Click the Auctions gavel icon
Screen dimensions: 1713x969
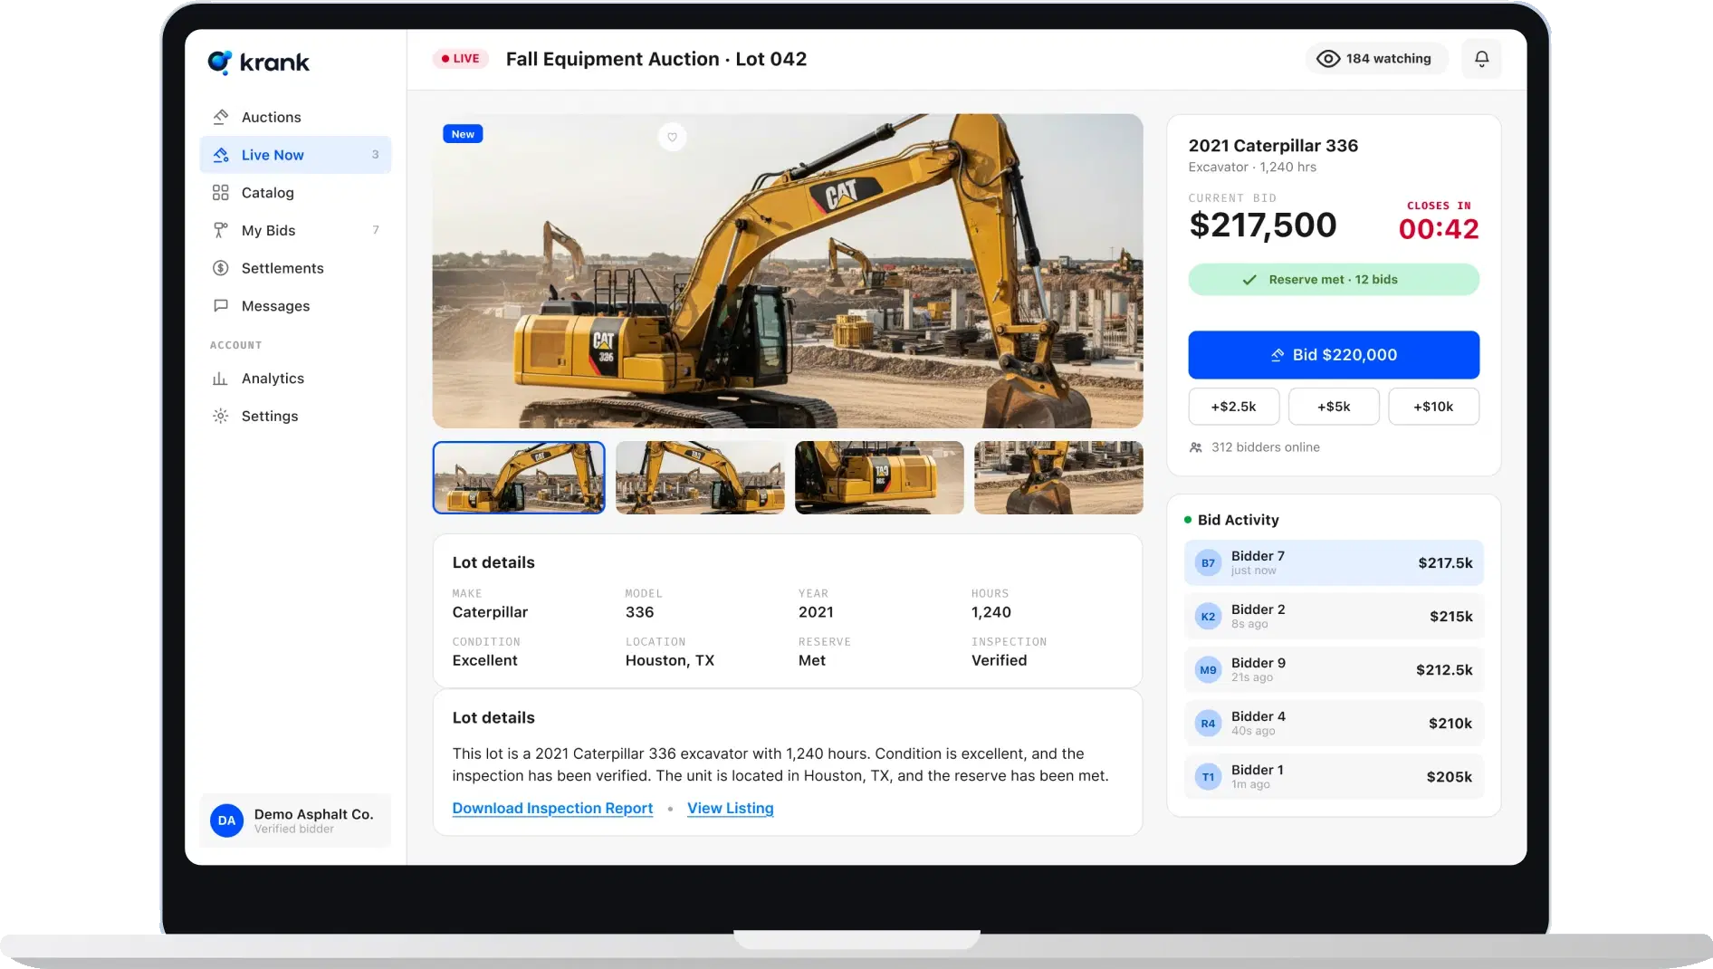pyautogui.click(x=220, y=117)
